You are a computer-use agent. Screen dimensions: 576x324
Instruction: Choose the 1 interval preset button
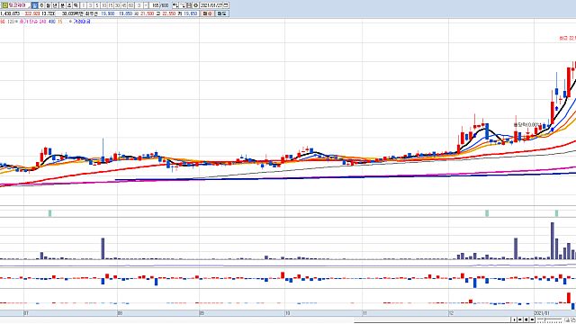pyautogui.click(x=84, y=5)
